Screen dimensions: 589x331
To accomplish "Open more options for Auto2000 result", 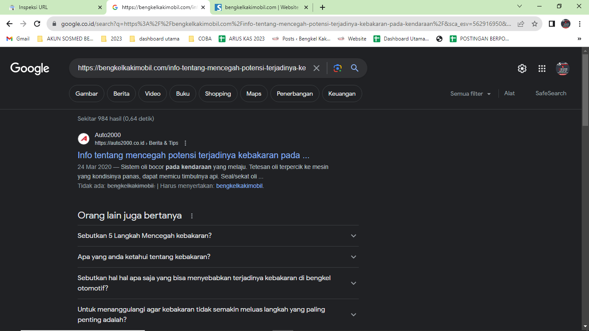I will (185, 143).
